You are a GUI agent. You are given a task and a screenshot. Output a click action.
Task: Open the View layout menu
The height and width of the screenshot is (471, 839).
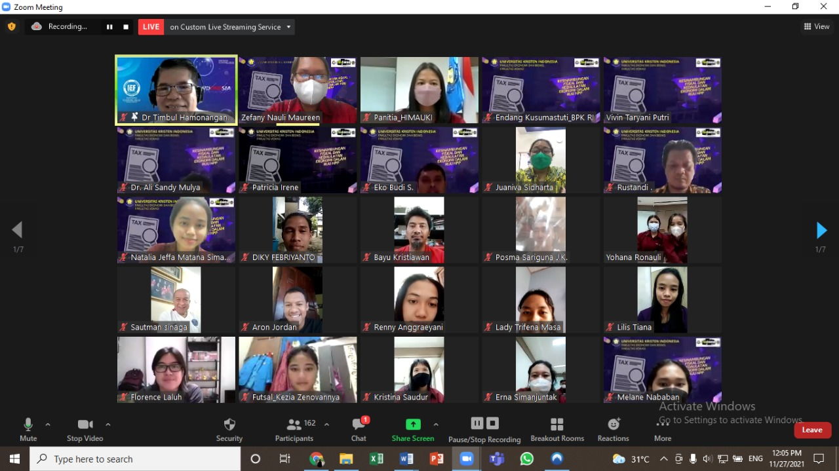[817, 27]
